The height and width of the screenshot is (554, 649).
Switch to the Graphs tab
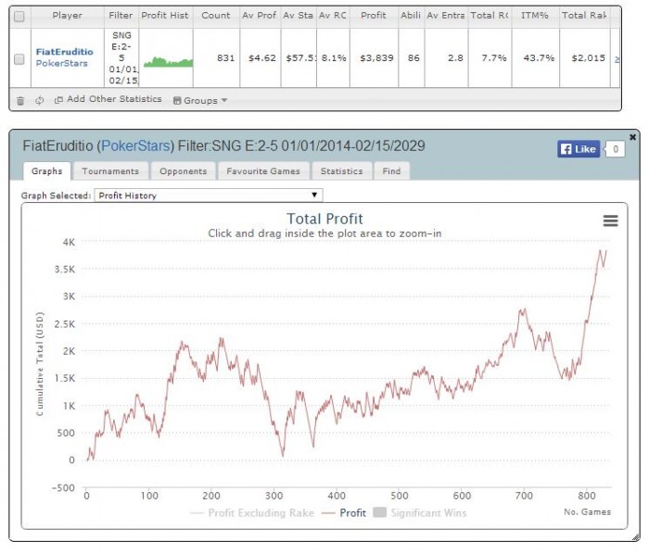click(46, 171)
